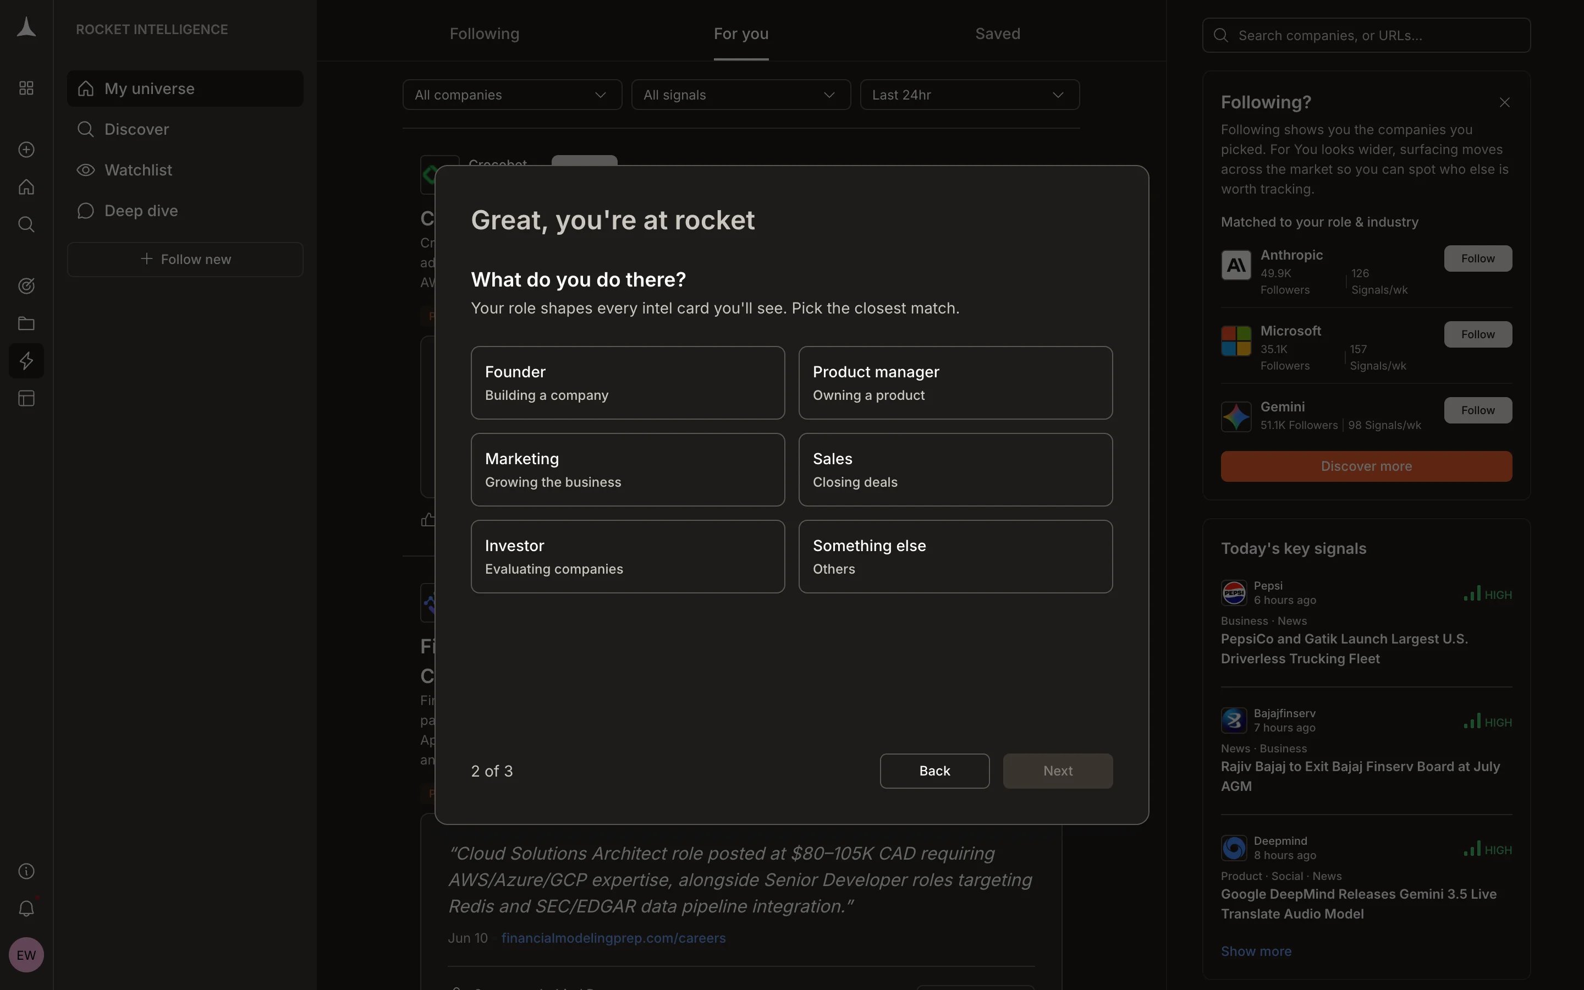Click the thumbs up icon on feed card
This screenshot has height=990, width=1584.
tap(427, 520)
